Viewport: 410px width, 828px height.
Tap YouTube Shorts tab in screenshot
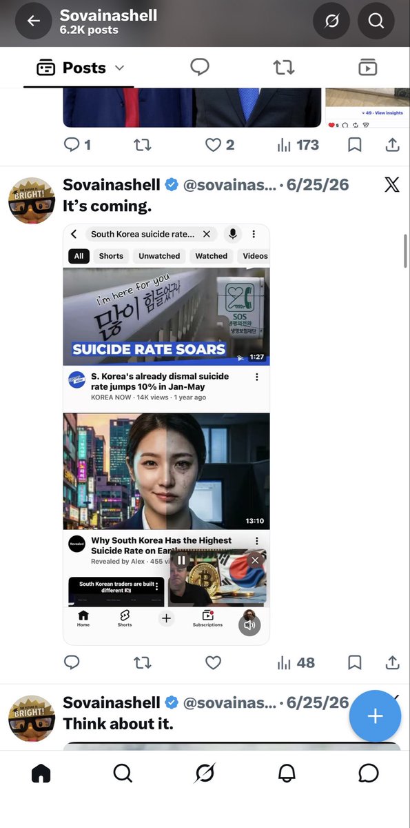(x=125, y=618)
